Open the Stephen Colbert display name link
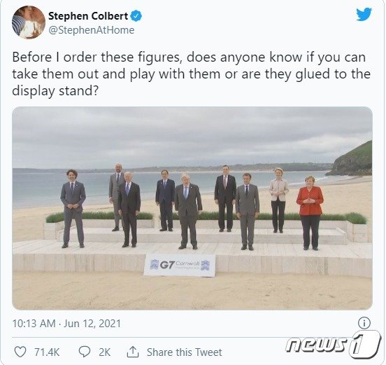Image resolution: width=386 pixels, height=365 pixels. pos(88,16)
